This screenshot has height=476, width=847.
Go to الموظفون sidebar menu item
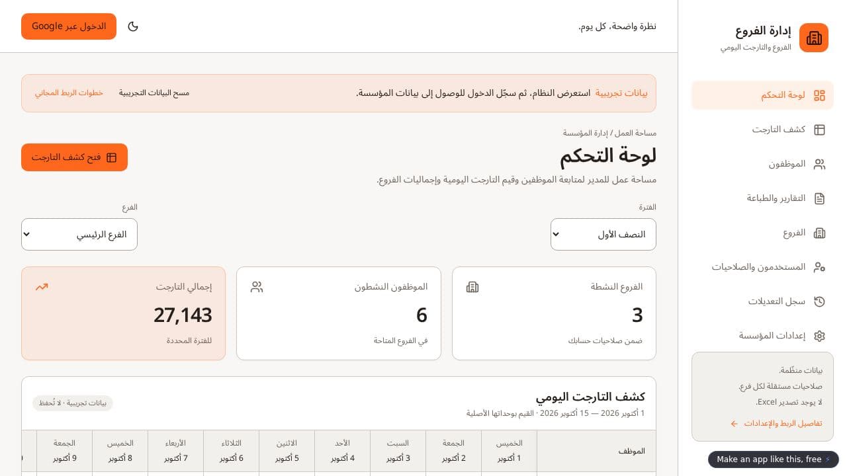762,164
